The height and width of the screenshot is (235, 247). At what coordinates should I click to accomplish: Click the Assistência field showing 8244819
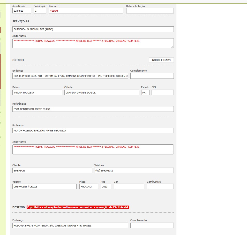(22, 11)
